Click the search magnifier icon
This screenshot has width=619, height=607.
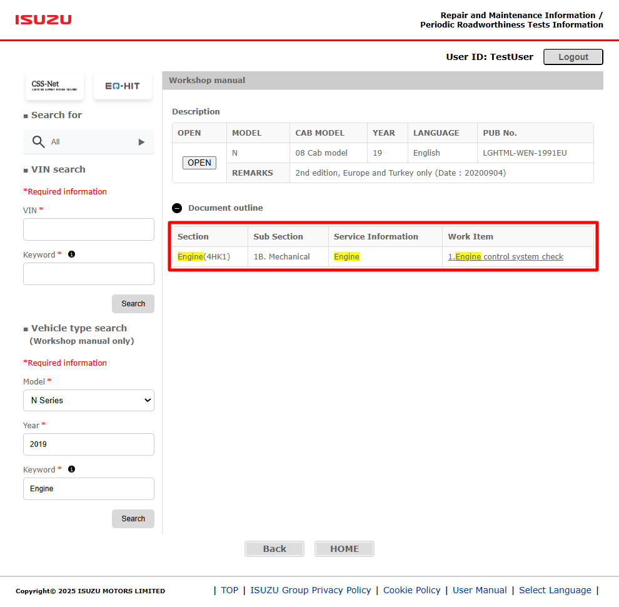[38, 141]
